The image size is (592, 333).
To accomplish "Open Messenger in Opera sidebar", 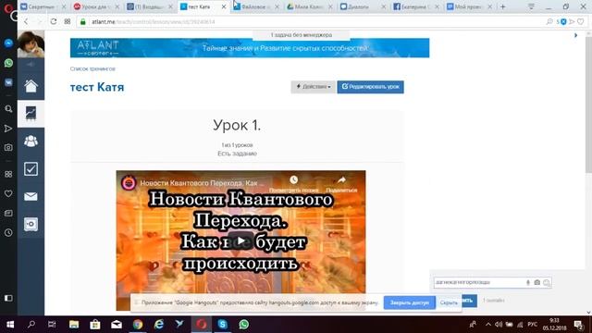I will 8,43.
